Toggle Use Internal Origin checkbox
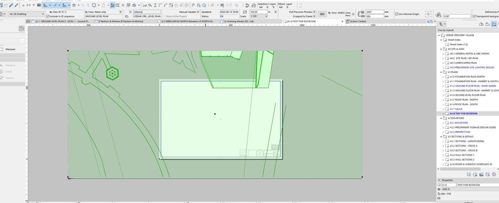This screenshot has width=499, height=203. tap(396, 14)
